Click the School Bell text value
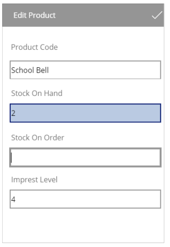 30,70
